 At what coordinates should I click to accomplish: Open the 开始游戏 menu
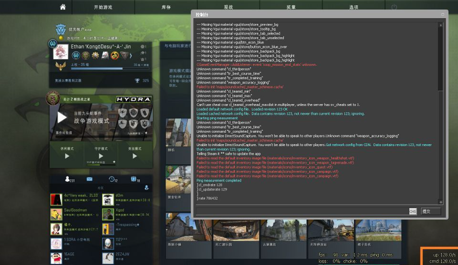103,7
